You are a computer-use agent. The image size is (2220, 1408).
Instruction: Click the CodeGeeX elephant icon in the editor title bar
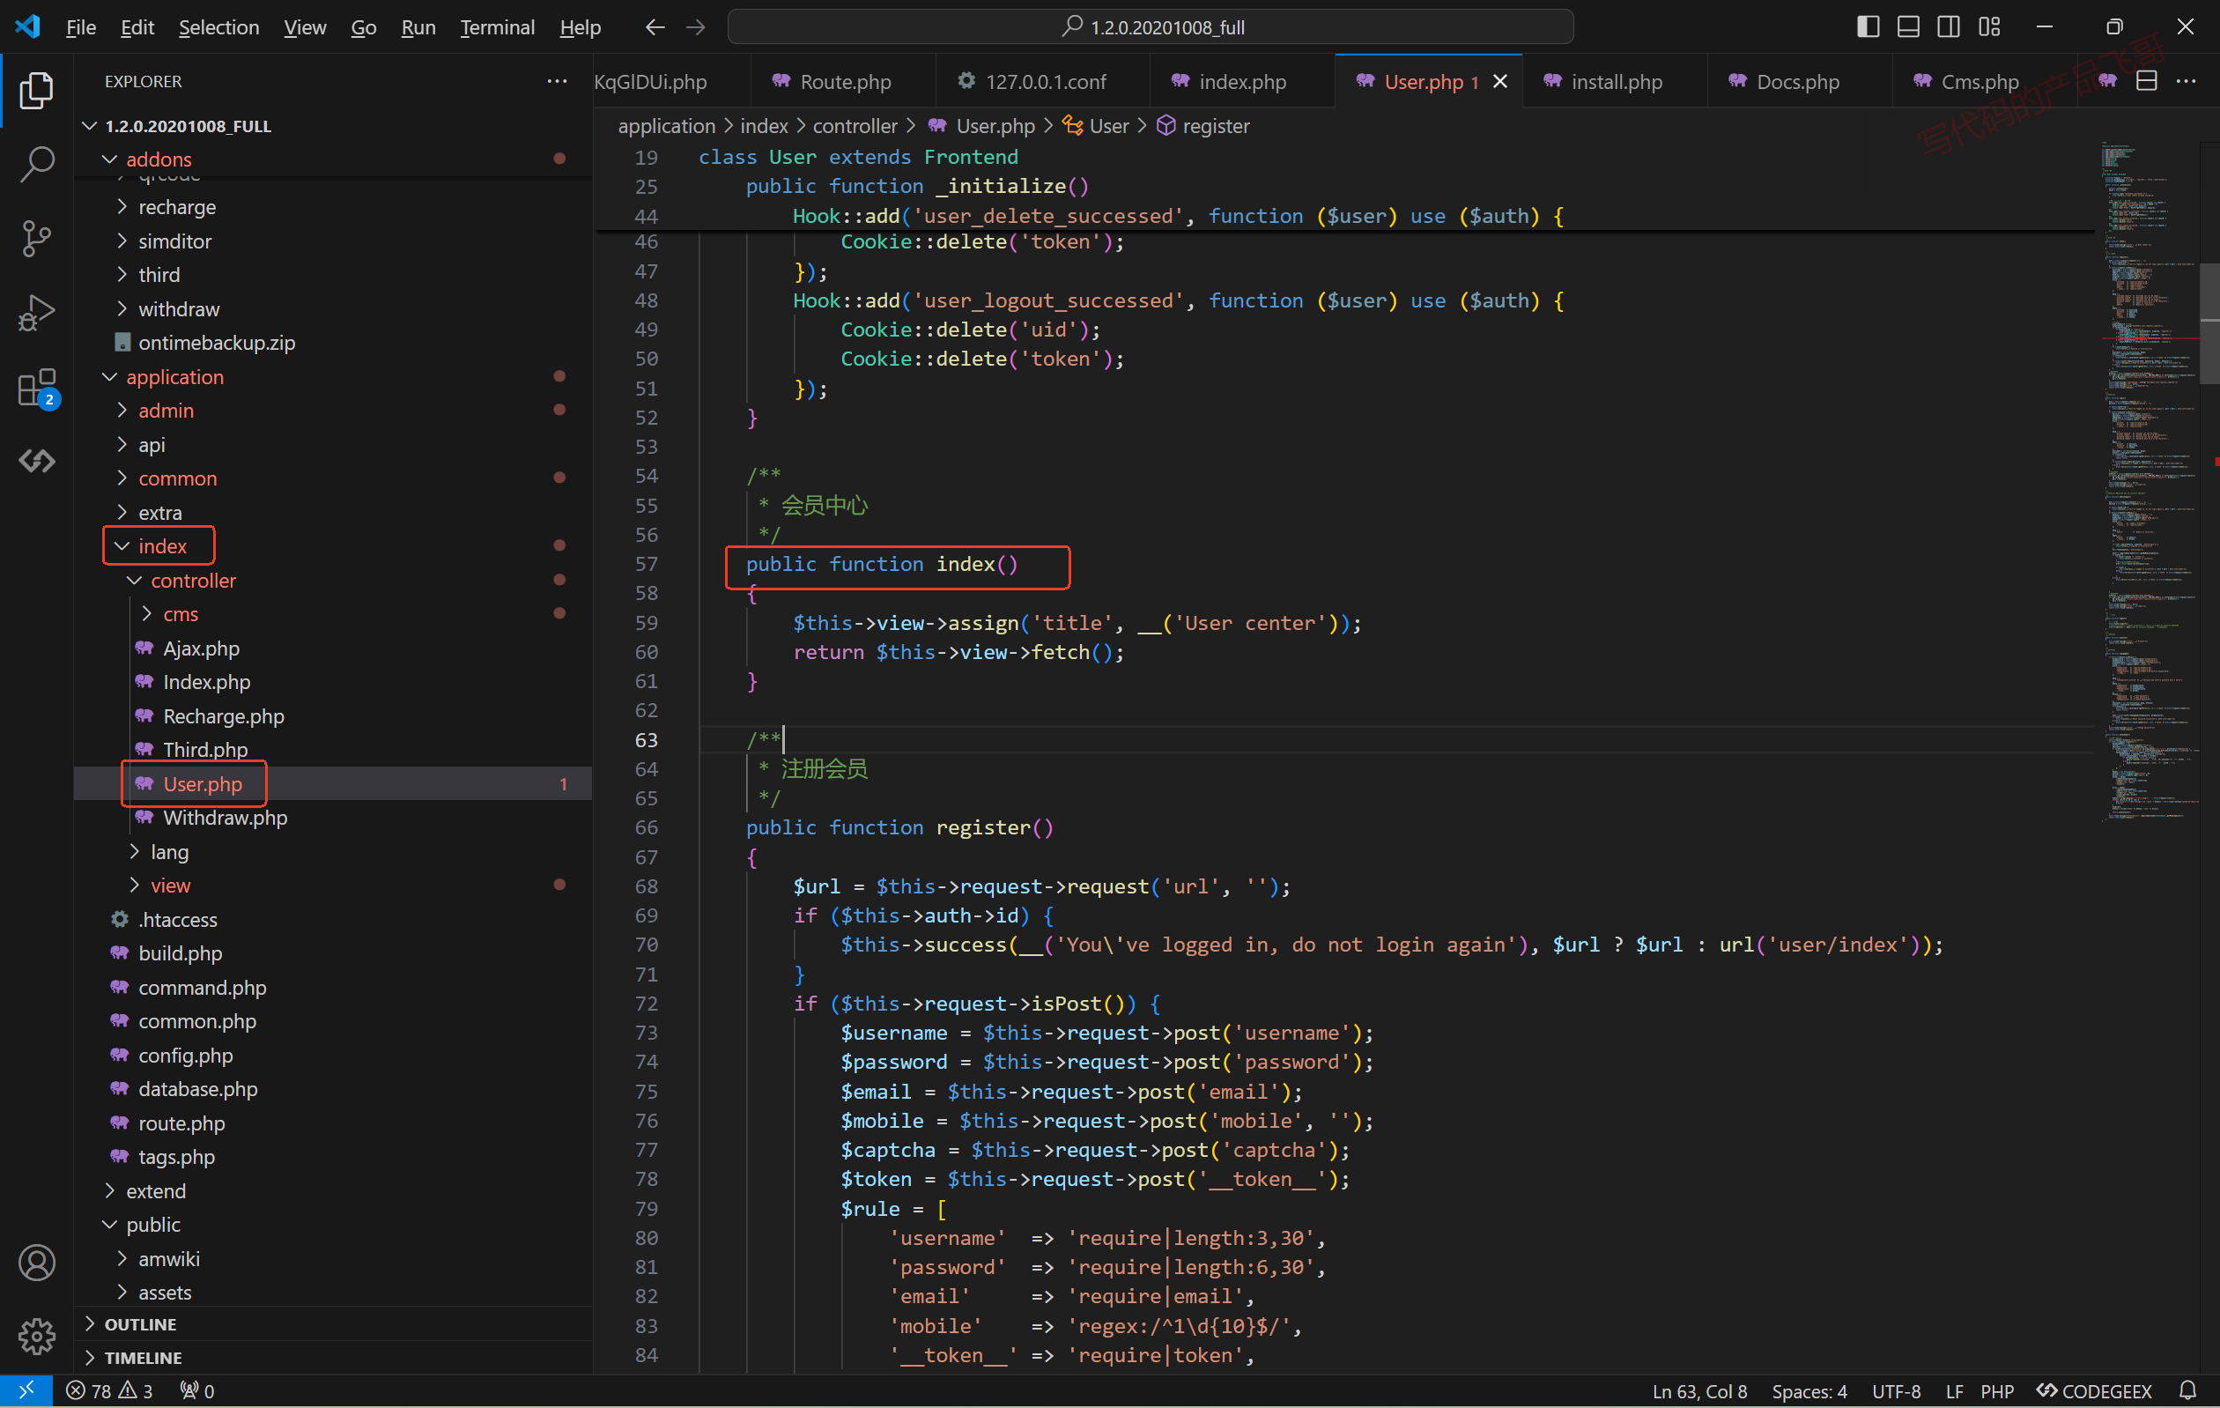pos(2107,81)
